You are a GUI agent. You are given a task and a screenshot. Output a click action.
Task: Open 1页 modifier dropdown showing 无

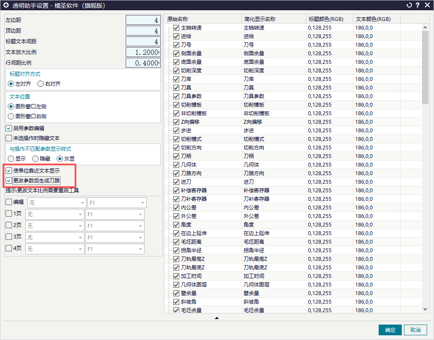point(54,215)
